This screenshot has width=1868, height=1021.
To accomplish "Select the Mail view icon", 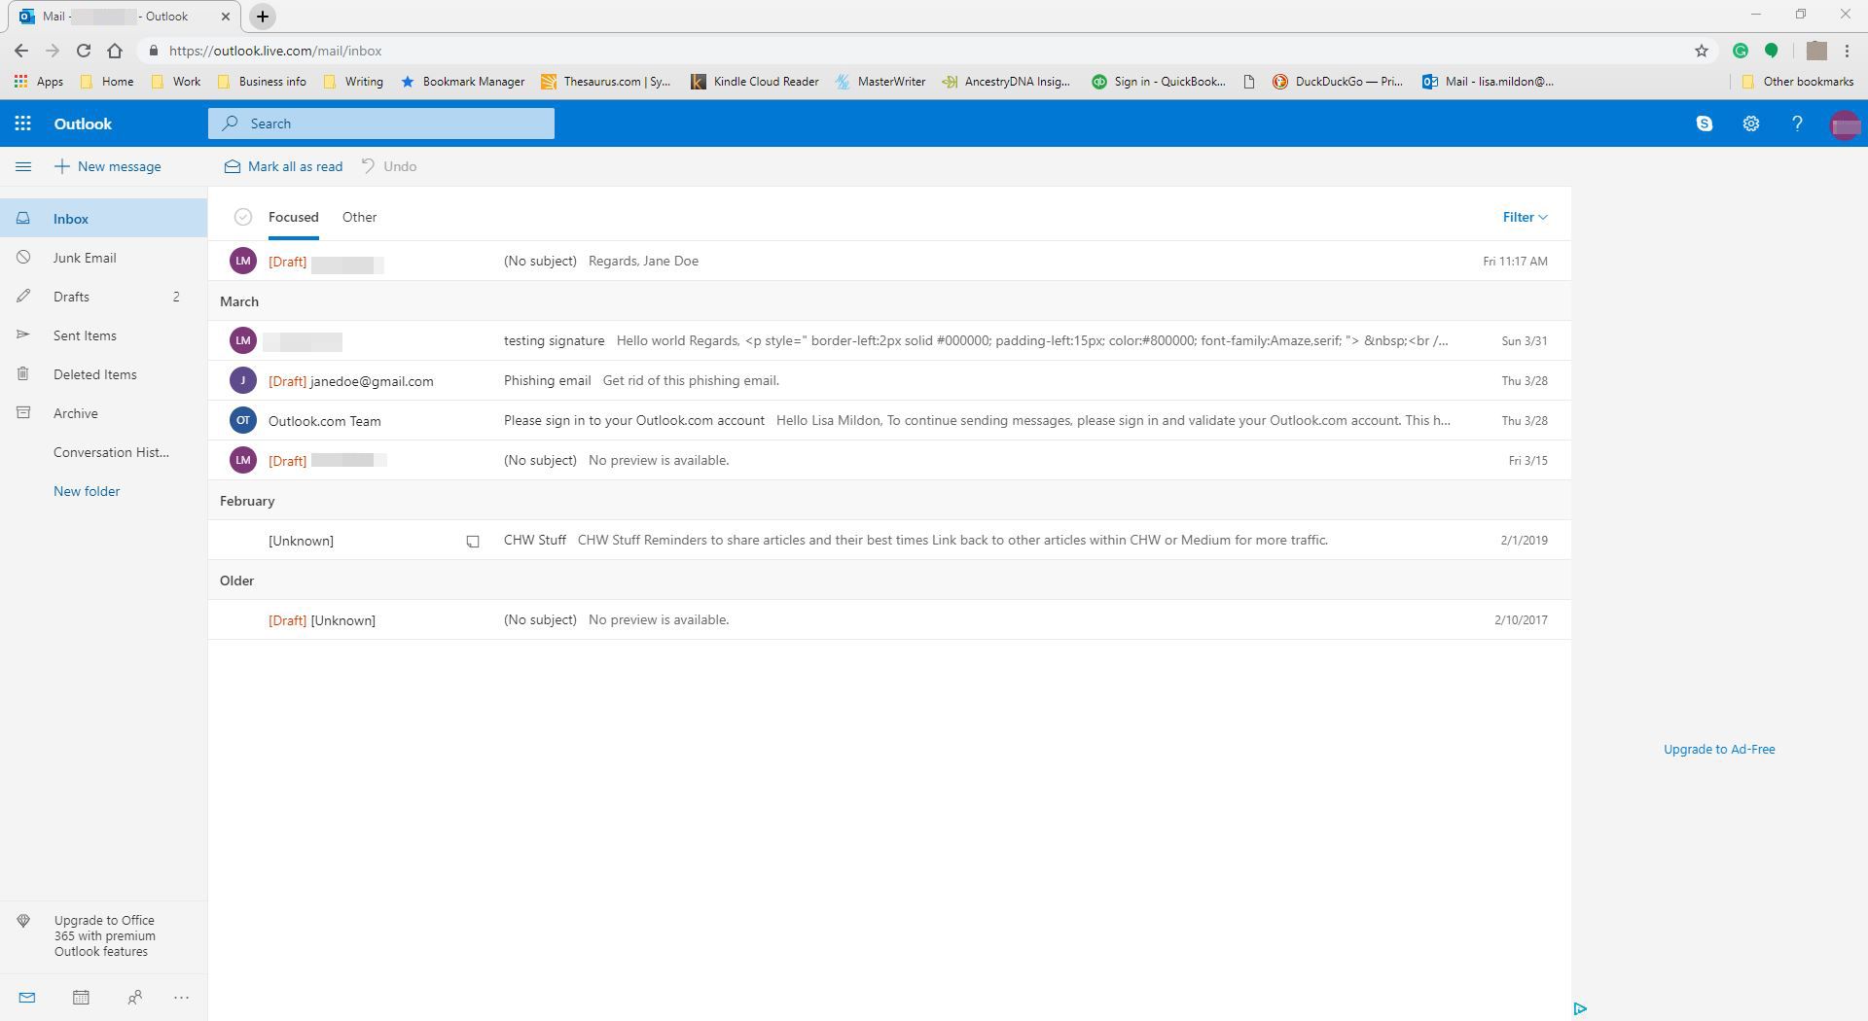I will [x=26, y=997].
